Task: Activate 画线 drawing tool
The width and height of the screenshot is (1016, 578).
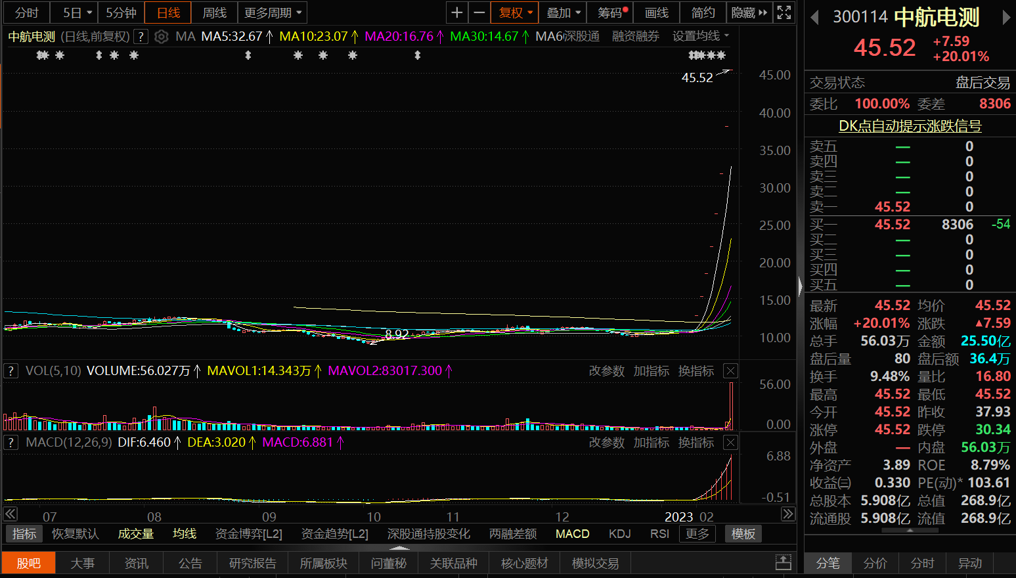Action: click(x=657, y=12)
